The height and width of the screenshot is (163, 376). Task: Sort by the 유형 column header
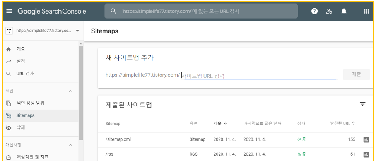tap(193, 124)
